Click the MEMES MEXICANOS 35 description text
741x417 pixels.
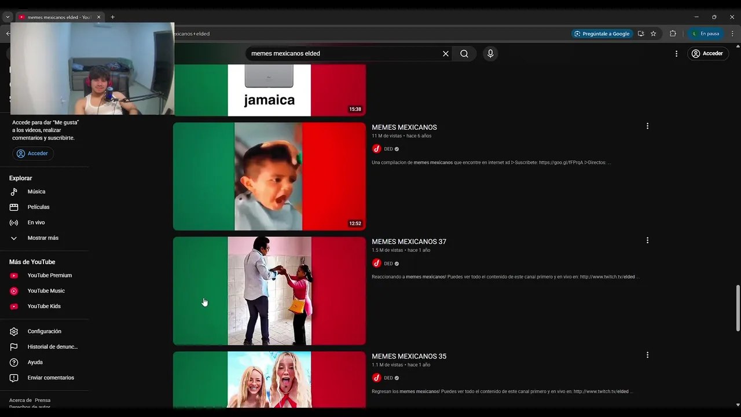pyautogui.click(x=502, y=392)
